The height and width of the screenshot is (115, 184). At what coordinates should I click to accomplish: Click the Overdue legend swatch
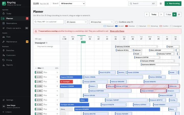pyautogui.click(x=126, y=26)
